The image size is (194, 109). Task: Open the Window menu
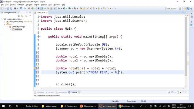(x=57, y=5)
